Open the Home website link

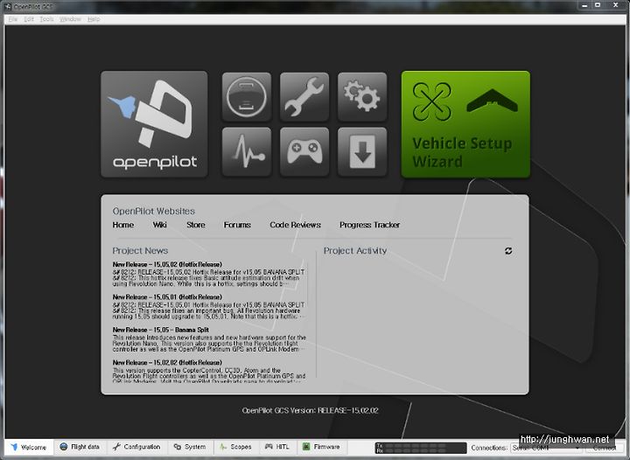[x=123, y=225]
